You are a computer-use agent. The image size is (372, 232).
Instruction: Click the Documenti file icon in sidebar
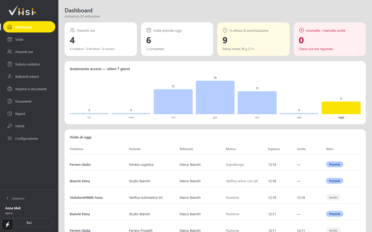(x=10, y=101)
